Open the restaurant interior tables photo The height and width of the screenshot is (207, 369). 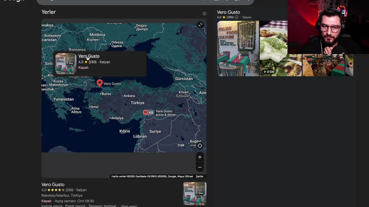323,65
